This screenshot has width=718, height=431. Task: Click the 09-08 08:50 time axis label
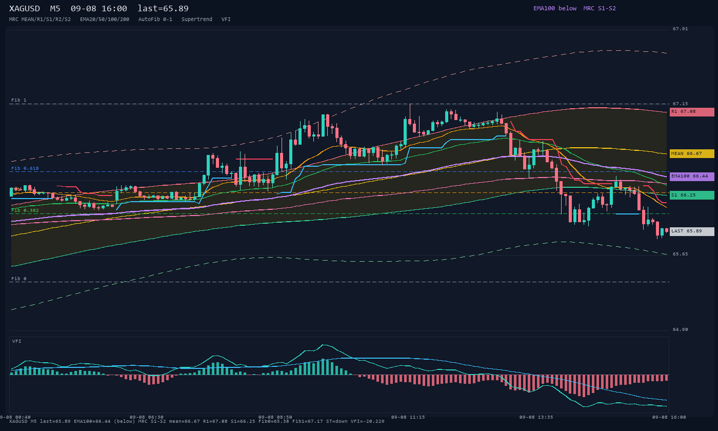275,417
